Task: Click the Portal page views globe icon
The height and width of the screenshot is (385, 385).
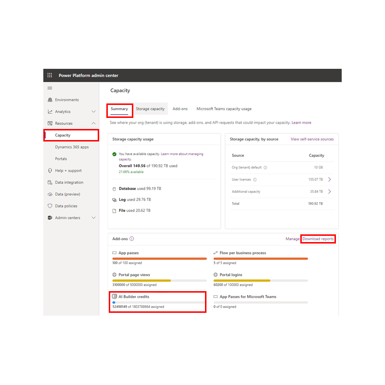Action: tap(115, 274)
